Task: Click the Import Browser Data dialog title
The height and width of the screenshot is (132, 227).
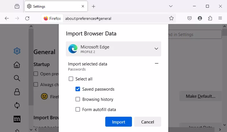Action: point(91,33)
